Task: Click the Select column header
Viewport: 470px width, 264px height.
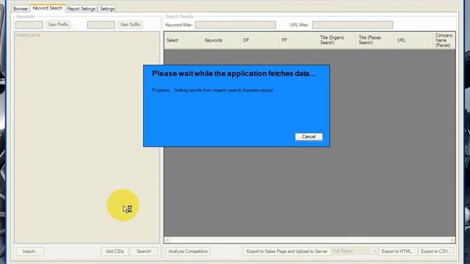Action: [x=183, y=40]
